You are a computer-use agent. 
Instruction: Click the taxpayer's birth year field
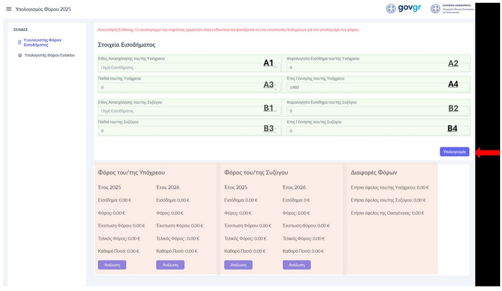[365, 87]
